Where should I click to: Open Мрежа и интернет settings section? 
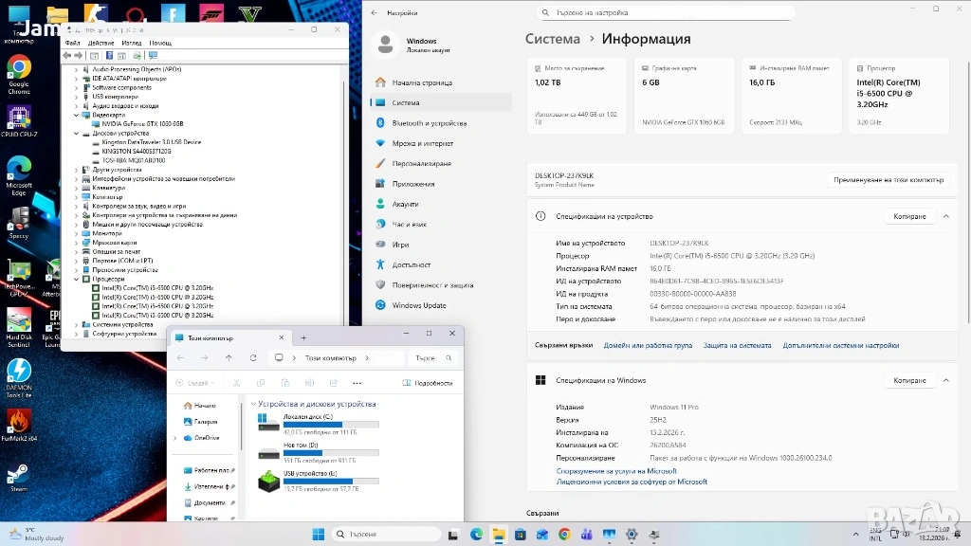(422, 143)
